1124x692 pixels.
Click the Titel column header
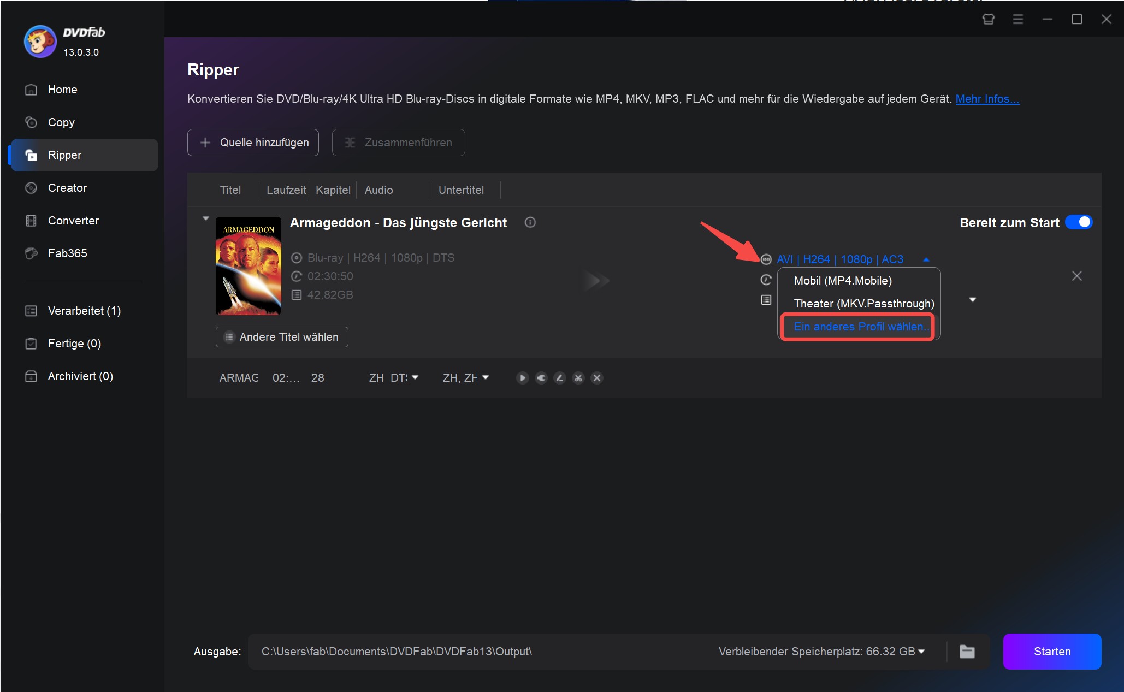pos(230,190)
